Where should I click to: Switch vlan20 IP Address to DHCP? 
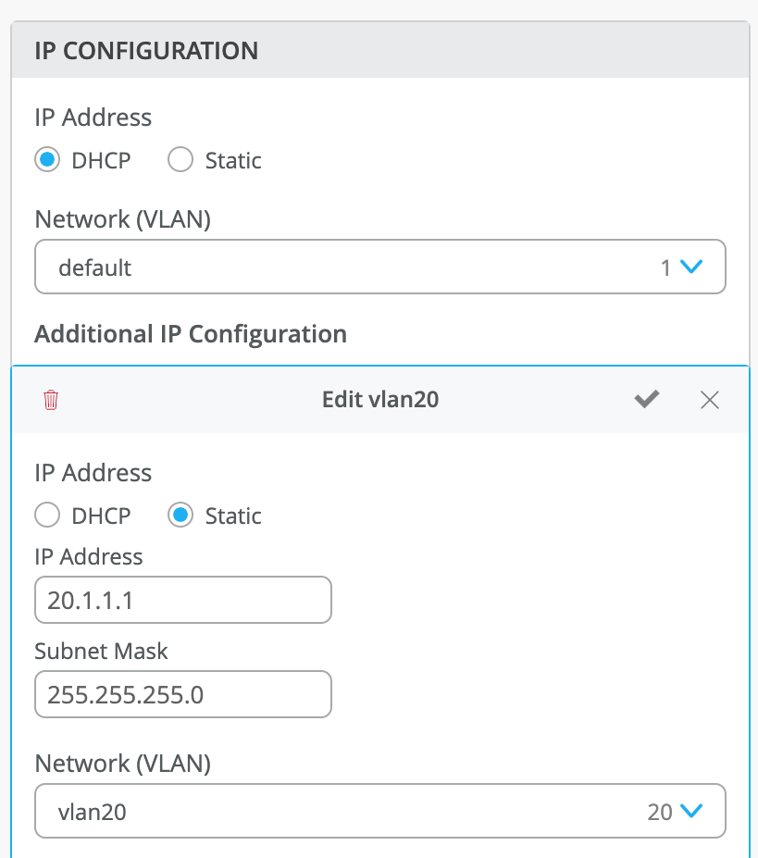(x=47, y=516)
